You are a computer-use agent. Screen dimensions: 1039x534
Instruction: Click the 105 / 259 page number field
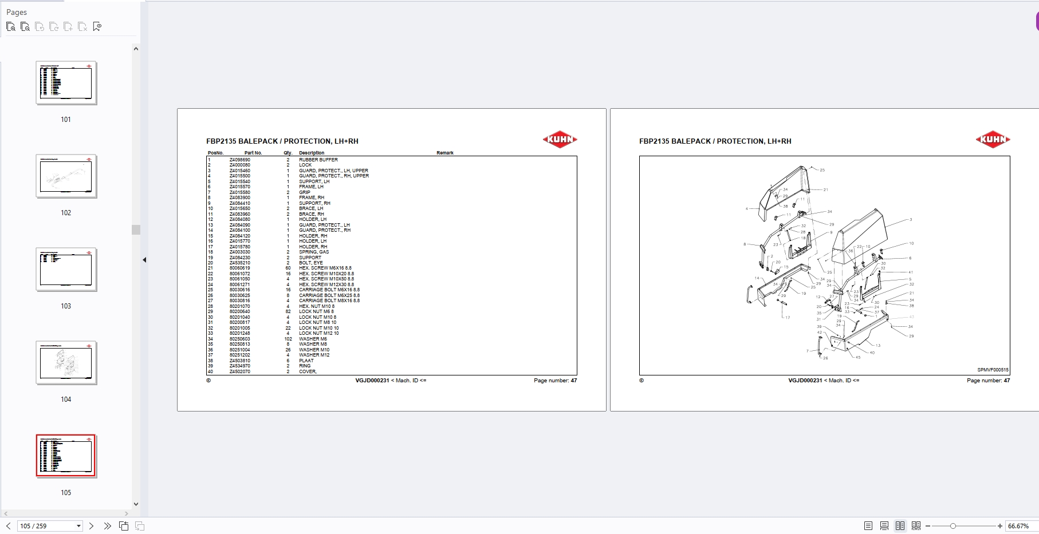click(x=46, y=526)
